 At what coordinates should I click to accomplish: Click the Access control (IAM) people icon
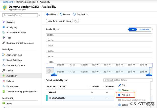pyautogui.click(x=4, y=32)
